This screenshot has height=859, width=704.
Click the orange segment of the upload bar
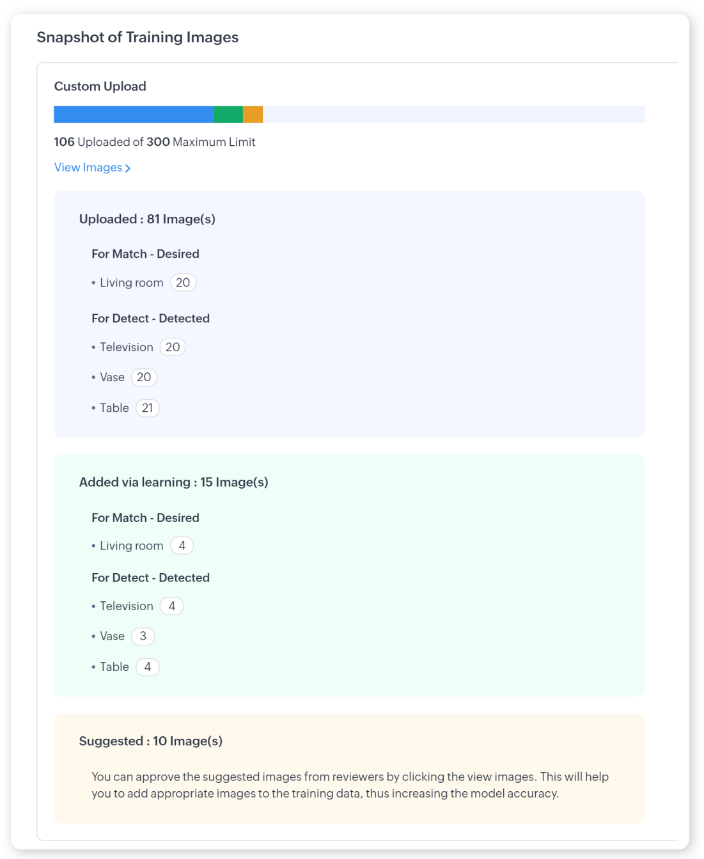253,114
